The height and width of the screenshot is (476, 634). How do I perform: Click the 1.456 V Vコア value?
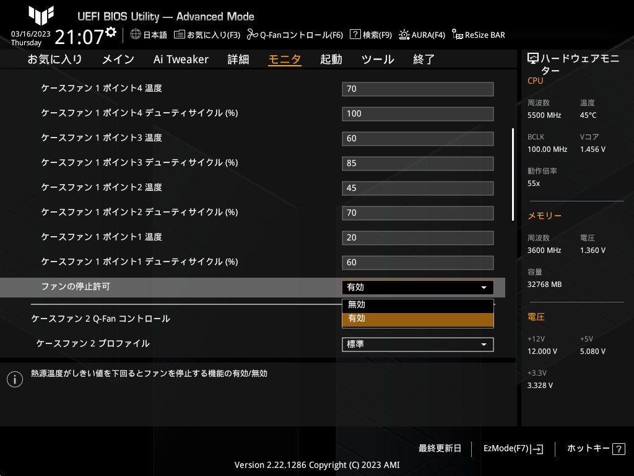click(593, 149)
